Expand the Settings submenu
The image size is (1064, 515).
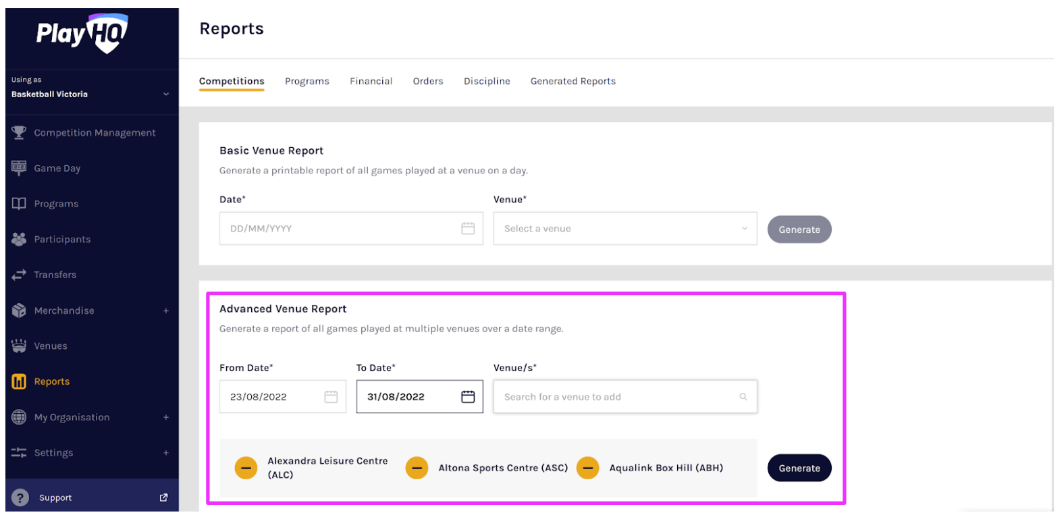165,453
